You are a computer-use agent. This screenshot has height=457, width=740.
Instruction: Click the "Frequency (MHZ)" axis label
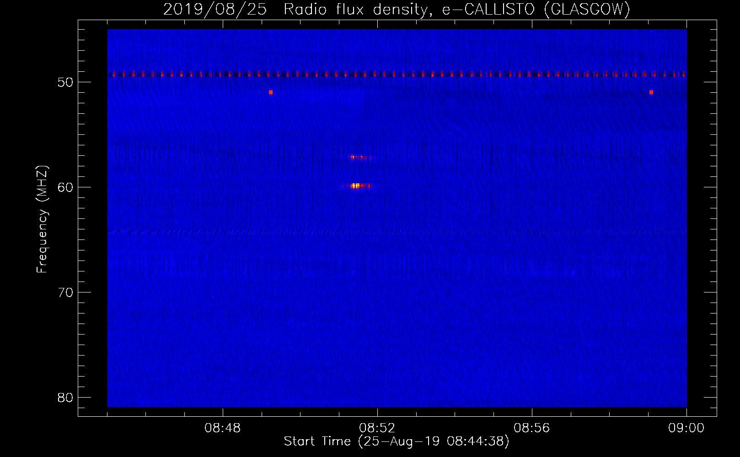pyautogui.click(x=42, y=219)
